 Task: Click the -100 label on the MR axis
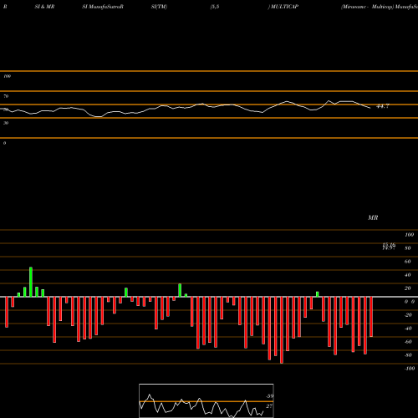410,369
